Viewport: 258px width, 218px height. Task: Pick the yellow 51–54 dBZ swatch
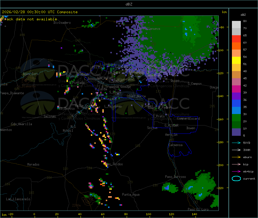[236, 60]
